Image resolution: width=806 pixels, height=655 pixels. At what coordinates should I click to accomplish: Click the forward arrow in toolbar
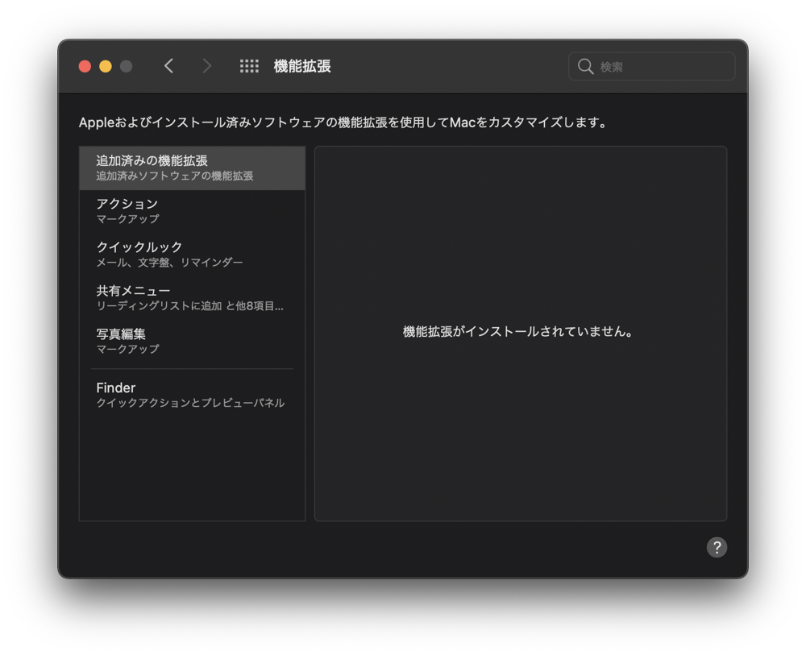coord(206,66)
